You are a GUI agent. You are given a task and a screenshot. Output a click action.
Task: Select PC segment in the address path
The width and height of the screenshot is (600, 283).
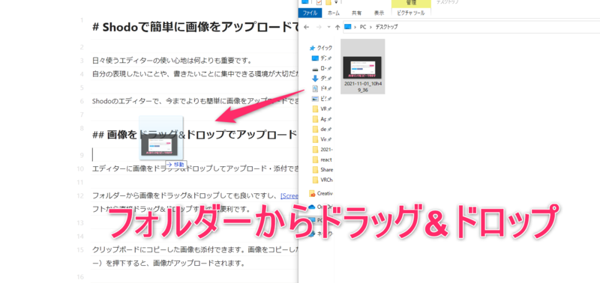(x=363, y=27)
